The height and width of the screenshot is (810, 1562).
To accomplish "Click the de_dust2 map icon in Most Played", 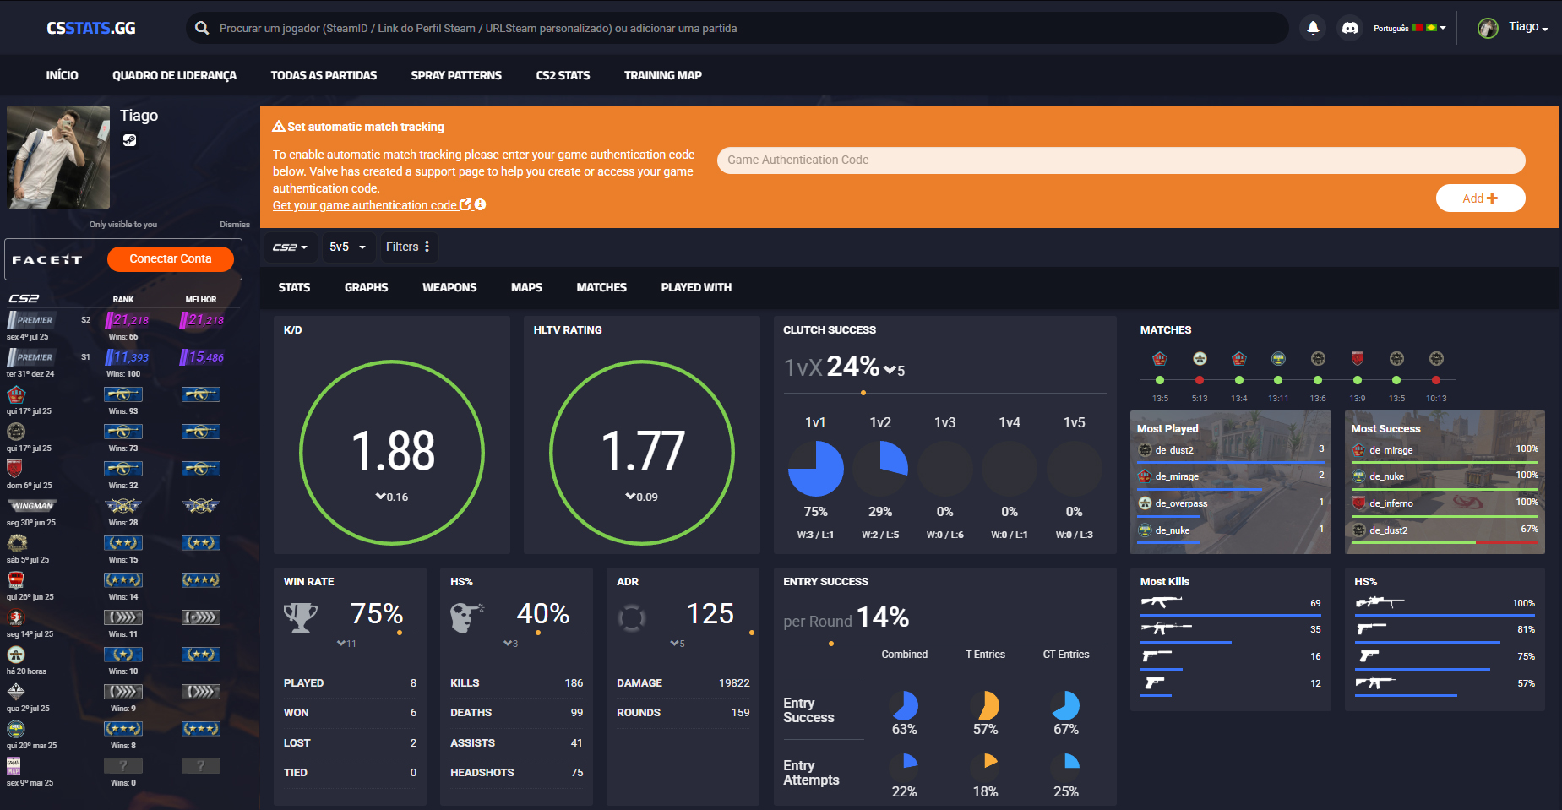I will coord(1145,449).
